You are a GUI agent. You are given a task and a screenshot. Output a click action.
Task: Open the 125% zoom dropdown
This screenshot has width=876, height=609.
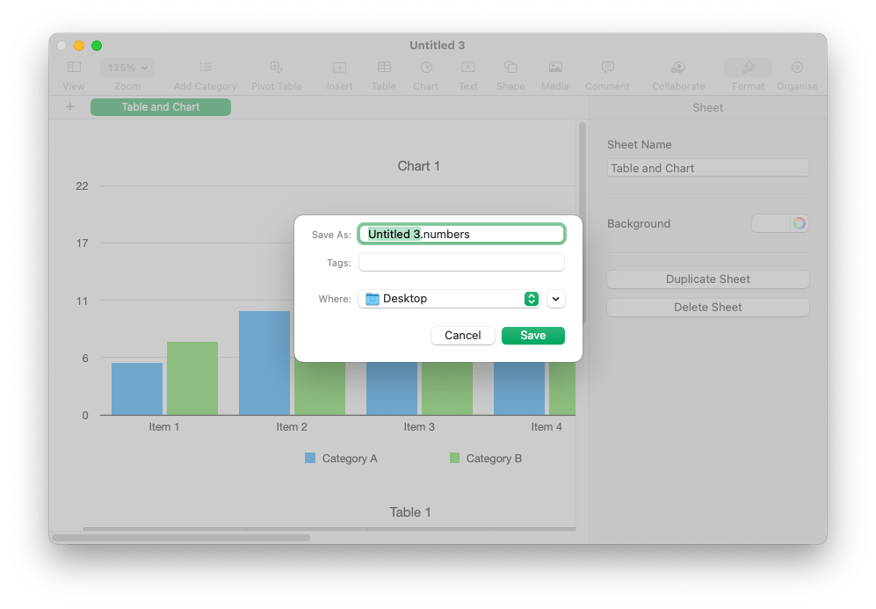coord(127,68)
